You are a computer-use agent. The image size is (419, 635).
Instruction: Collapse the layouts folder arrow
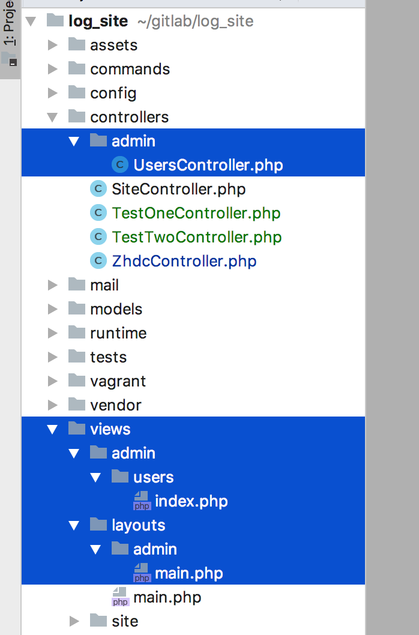coord(74,525)
